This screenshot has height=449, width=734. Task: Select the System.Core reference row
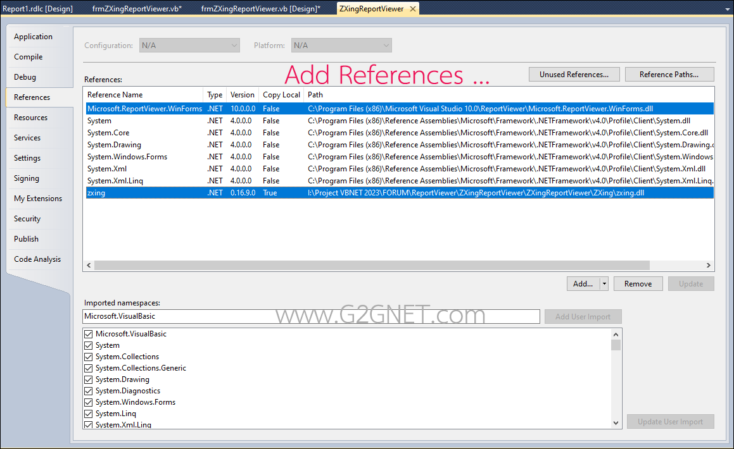[x=400, y=133]
